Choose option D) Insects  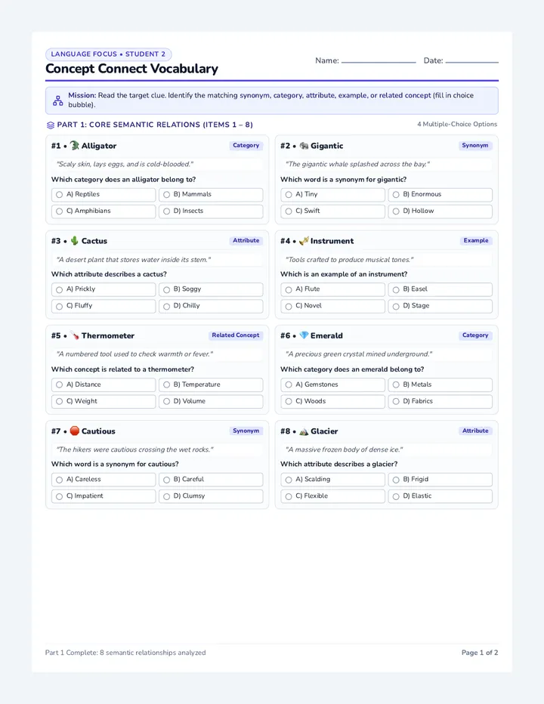211,211
